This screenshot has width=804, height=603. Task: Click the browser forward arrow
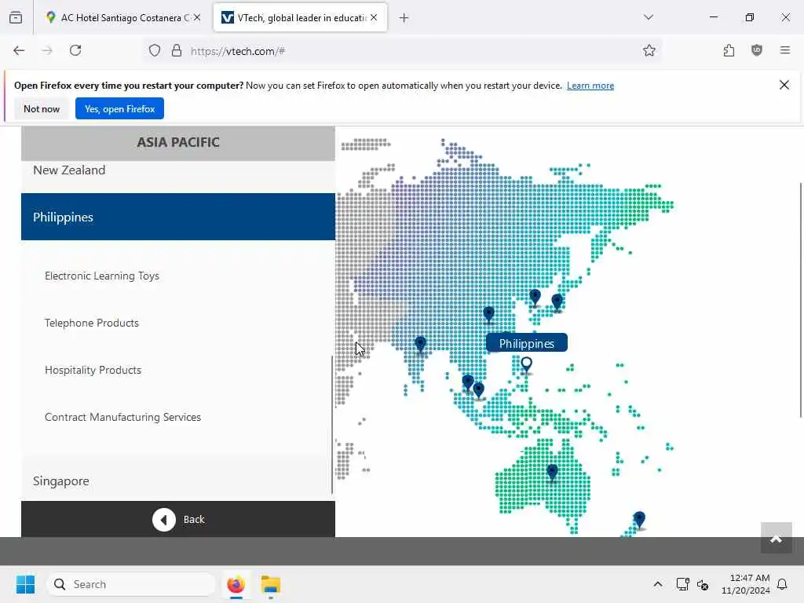pos(47,50)
